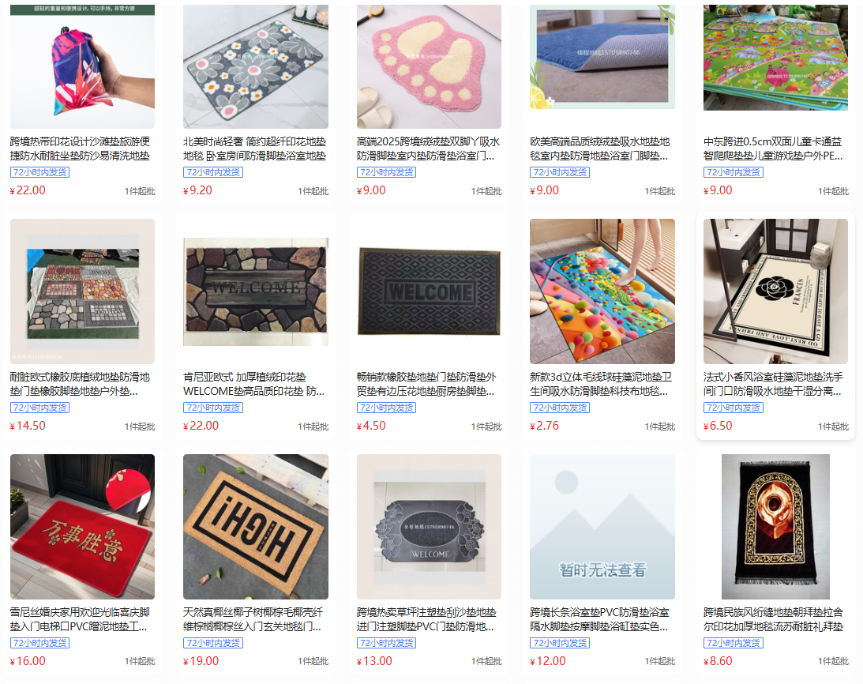
Task: Click the stone-pattern WELCOME doormat thumbnail
Action: [x=255, y=291]
